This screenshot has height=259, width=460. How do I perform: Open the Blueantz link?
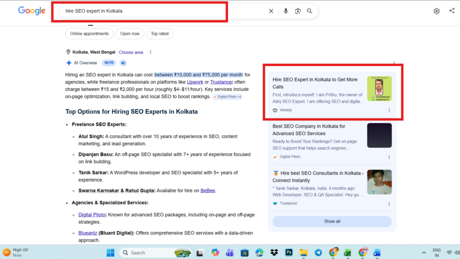click(88, 233)
